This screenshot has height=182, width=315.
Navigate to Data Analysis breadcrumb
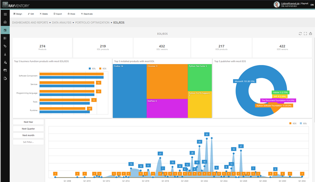62,22
